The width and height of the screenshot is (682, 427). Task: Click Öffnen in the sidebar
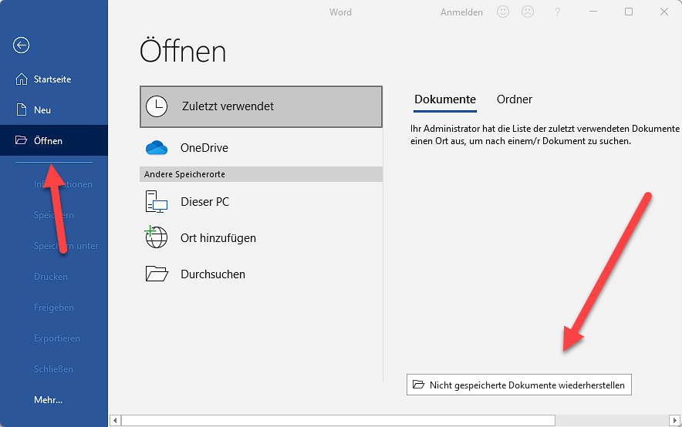tap(54, 140)
